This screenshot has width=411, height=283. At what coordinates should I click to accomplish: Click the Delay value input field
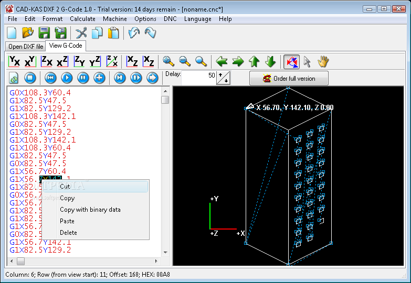pos(199,78)
